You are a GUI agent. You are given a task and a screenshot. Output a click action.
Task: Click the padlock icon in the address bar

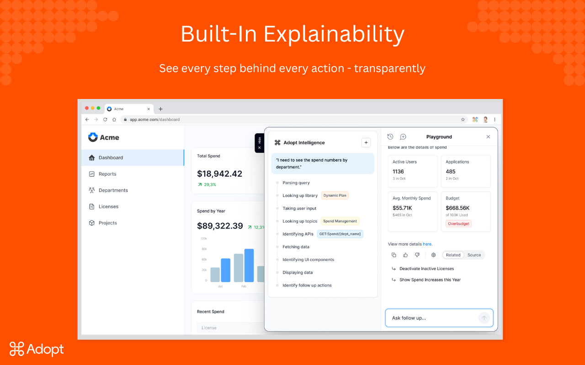coord(125,120)
